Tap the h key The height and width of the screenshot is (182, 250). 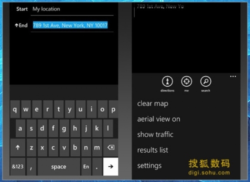pyautogui.click(x=75, y=128)
